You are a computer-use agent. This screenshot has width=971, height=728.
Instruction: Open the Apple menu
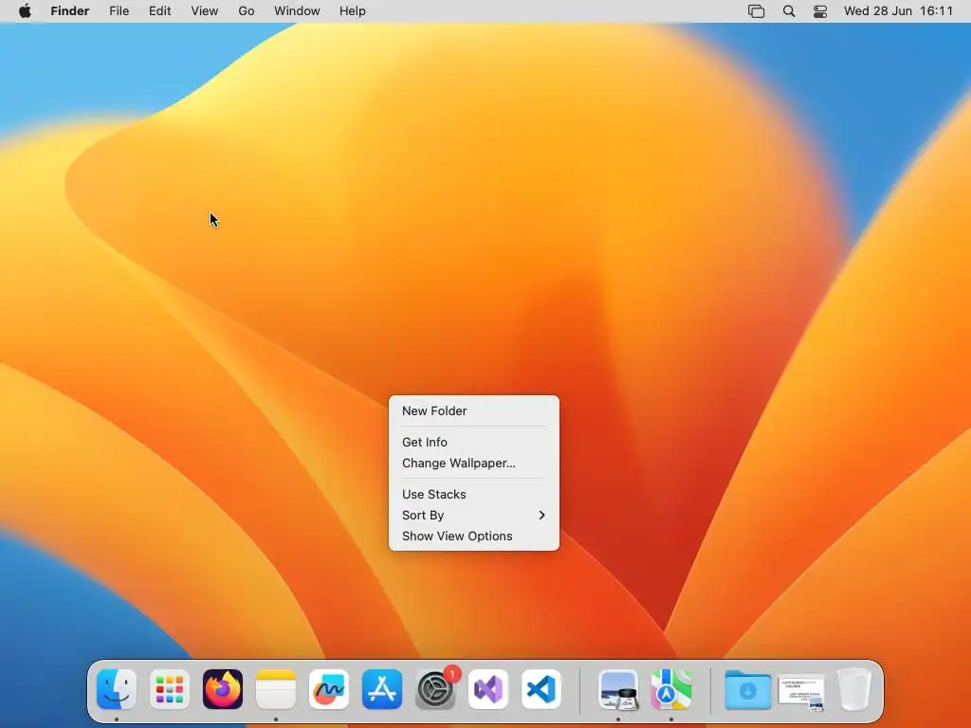tap(25, 11)
